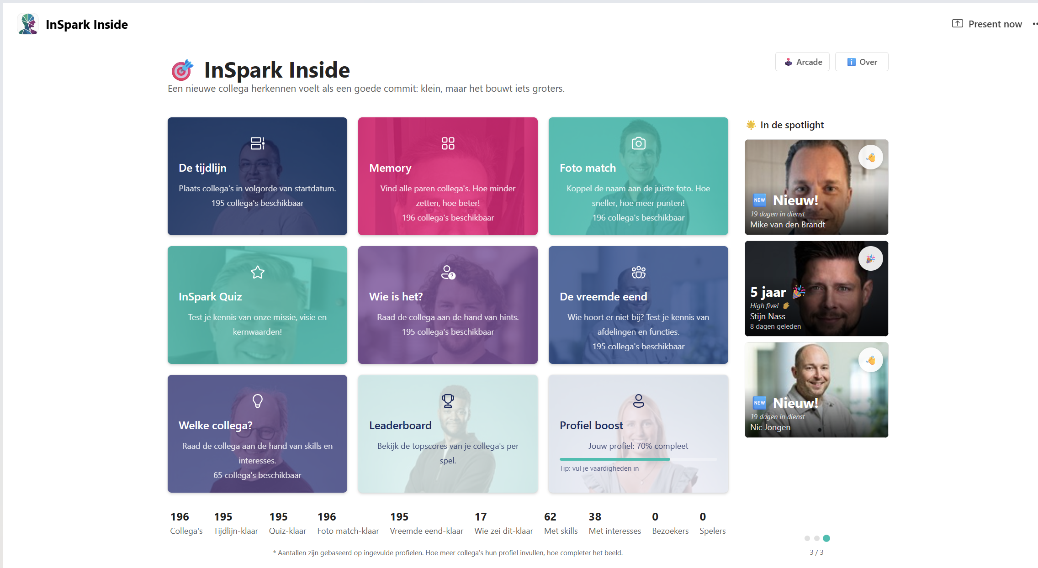Click the Present now screen-share icon
Image resolution: width=1038 pixels, height=568 pixels.
(957, 23)
